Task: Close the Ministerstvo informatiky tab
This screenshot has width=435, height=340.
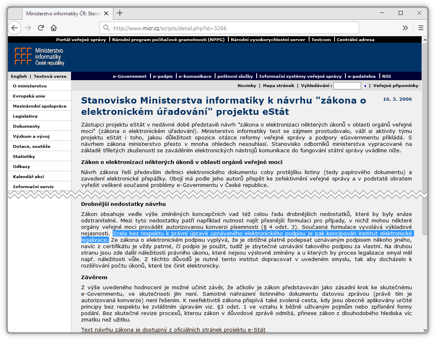Action: [x=106, y=13]
